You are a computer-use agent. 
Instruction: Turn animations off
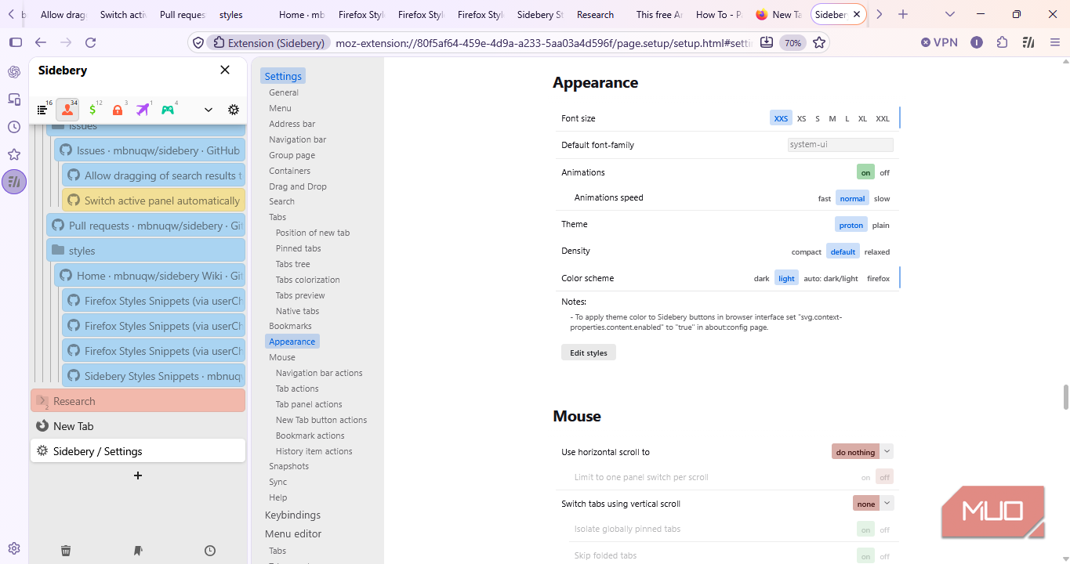click(884, 172)
